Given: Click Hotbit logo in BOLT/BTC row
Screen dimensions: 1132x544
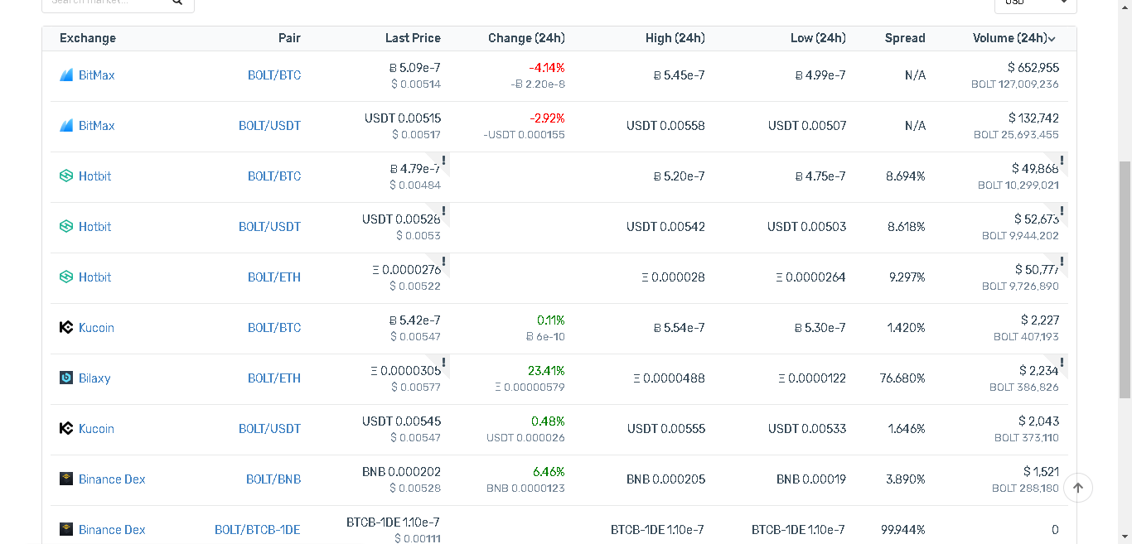Looking at the screenshot, I should click(66, 176).
